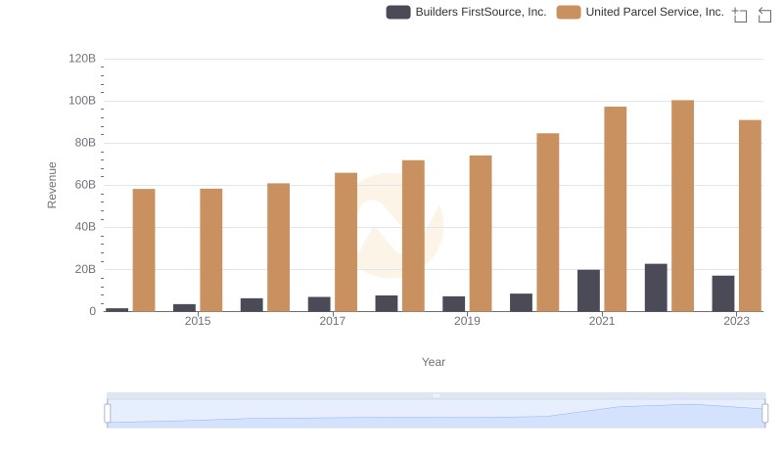783x451 pixels.
Task: Click the 2021 x-axis label
Action: 602,321
